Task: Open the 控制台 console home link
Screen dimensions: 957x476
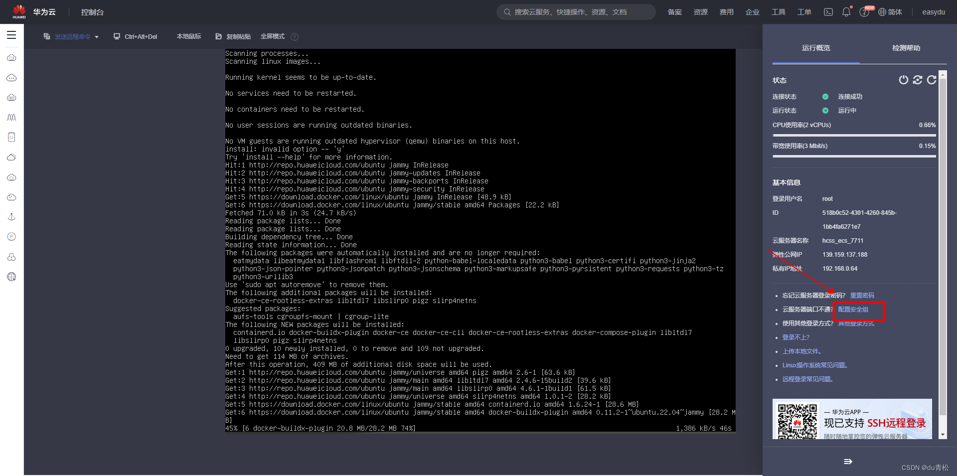Action: click(x=92, y=12)
